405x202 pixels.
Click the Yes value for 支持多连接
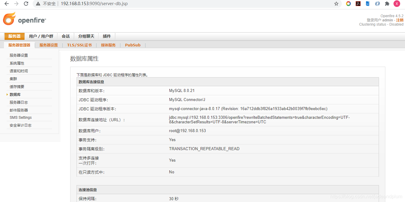point(172,160)
